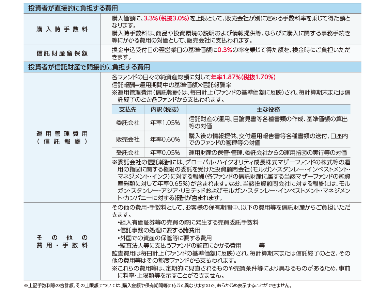Click the note starting ※これらの費用等は
Screen dimensions: 385x295
[231, 272]
